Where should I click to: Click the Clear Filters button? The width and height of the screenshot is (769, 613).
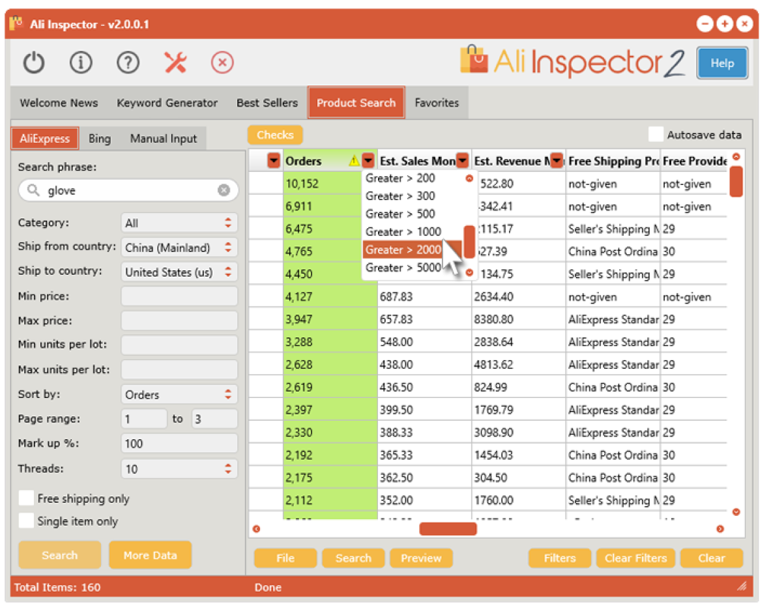tap(635, 558)
